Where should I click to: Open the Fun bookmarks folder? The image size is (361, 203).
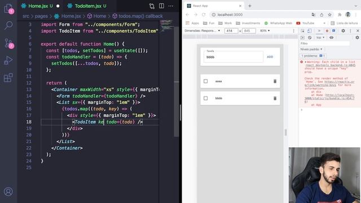point(209,23)
